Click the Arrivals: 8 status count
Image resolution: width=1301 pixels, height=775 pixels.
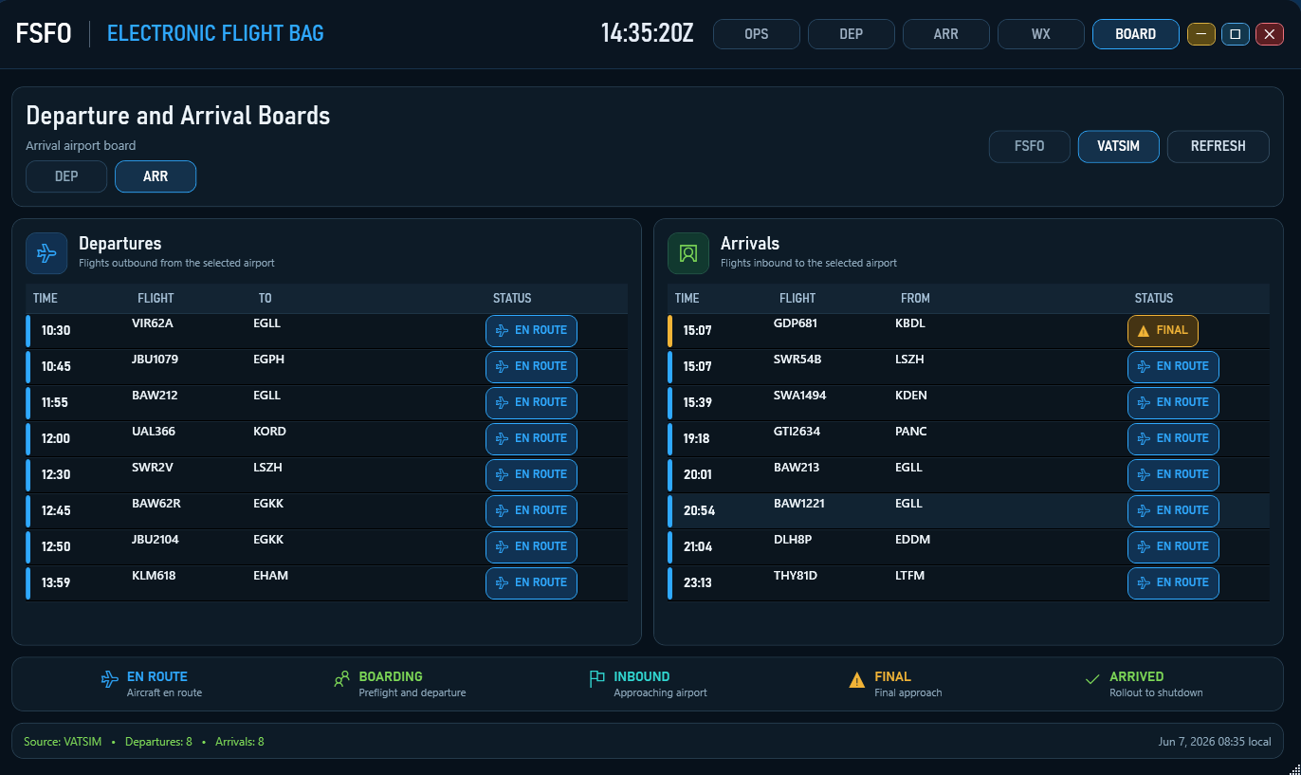point(240,742)
